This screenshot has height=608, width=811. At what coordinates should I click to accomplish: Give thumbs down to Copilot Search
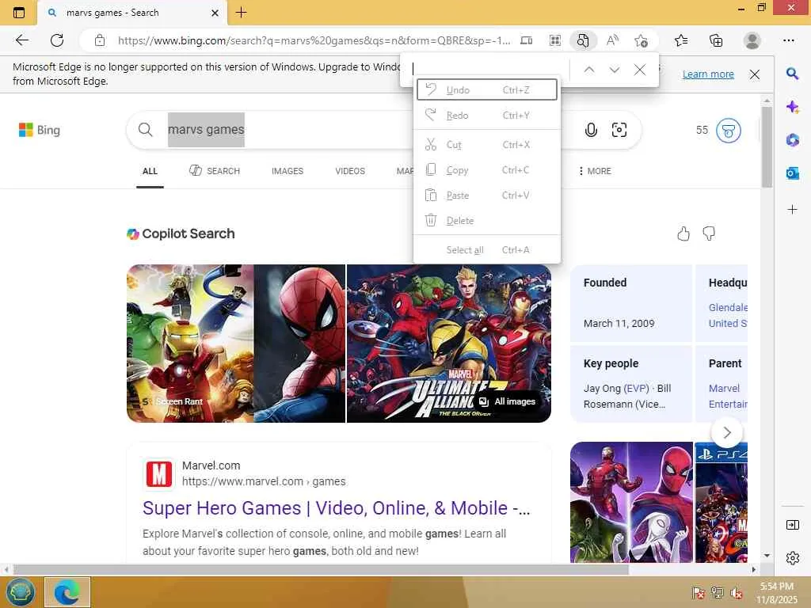coord(709,234)
